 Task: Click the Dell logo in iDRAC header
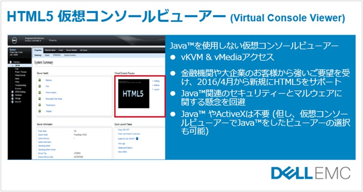pyautogui.click(x=14, y=40)
